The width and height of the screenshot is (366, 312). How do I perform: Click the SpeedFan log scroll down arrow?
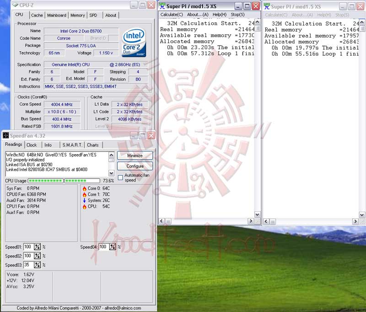(111, 173)
